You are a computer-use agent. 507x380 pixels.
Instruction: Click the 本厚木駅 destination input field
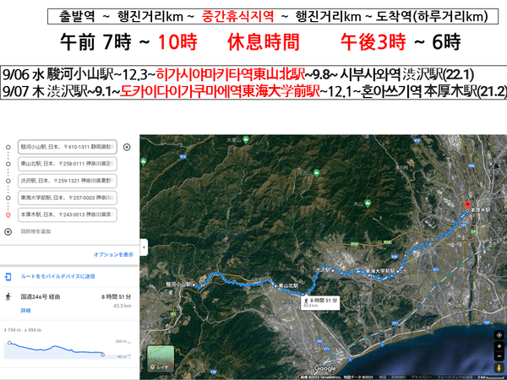[x=66, y=214]
